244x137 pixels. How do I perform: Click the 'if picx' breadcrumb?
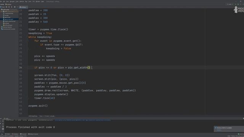click(x=47, y=116)
